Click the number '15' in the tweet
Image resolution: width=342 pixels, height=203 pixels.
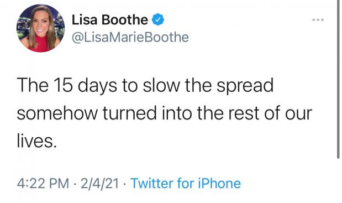pyautogui.click(x=63, y=85)
